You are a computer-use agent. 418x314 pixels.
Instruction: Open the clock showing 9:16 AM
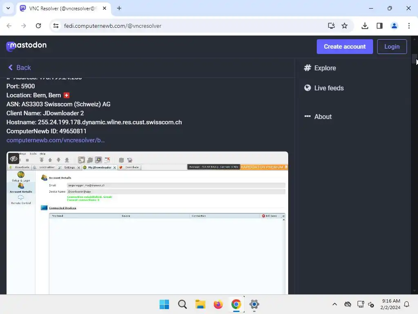pos(391,304)
